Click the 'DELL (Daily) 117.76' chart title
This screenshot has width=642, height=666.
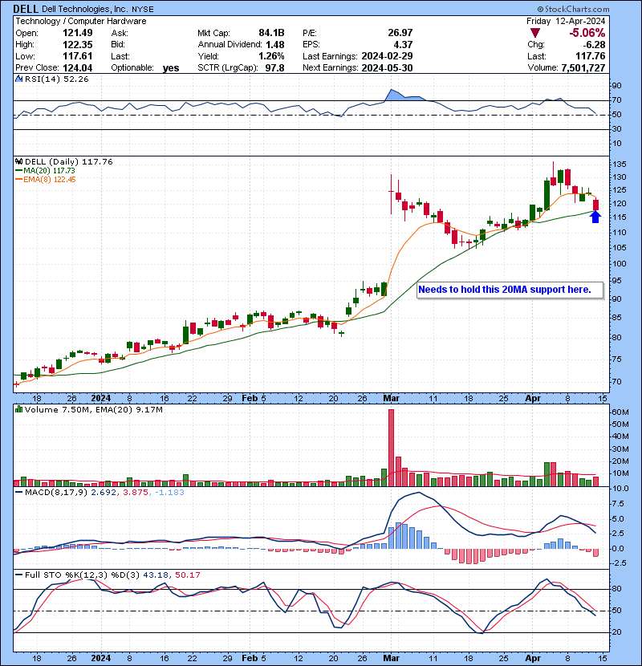pyautogui.click(x=69, y=161)
